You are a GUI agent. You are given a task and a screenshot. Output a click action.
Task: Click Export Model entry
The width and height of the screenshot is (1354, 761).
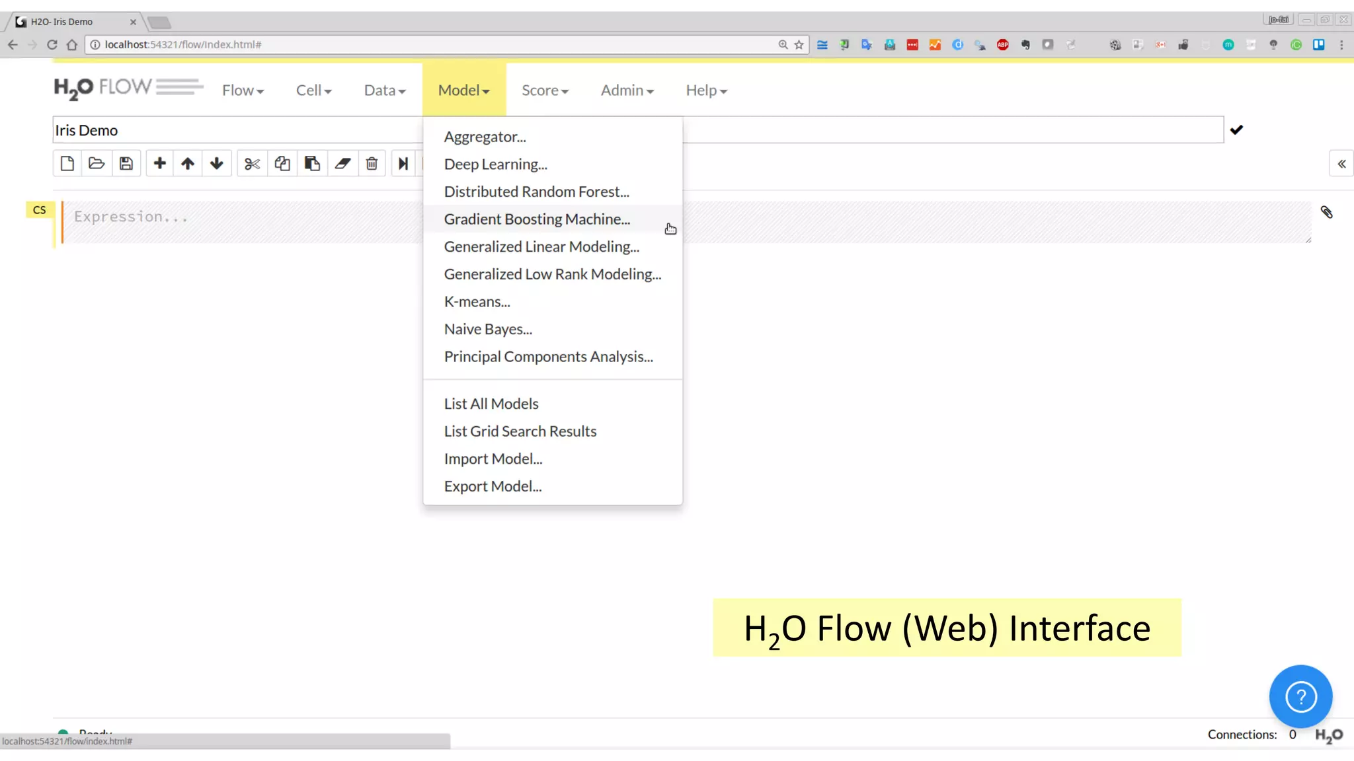click(553, 486)
